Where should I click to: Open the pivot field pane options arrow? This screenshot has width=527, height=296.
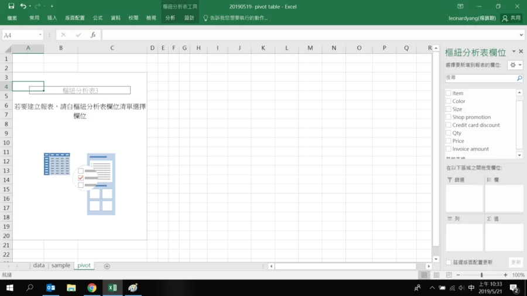(x=513, y=52)
